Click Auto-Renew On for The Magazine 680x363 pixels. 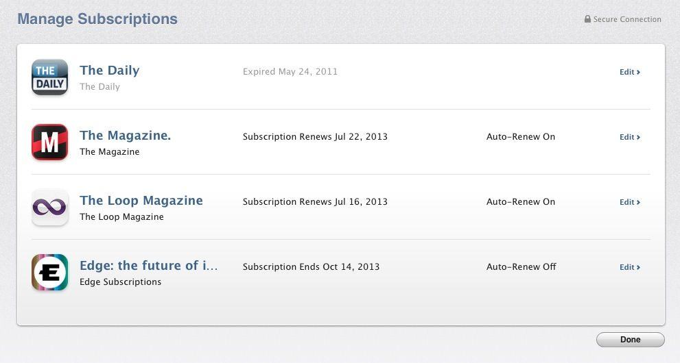point(521,137)
